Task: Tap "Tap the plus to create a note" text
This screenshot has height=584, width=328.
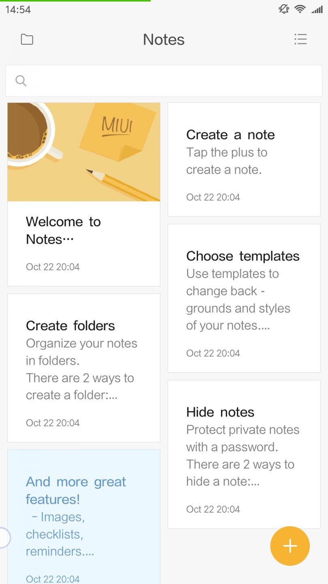Action: pyautogui.click(x=227, y=161)
